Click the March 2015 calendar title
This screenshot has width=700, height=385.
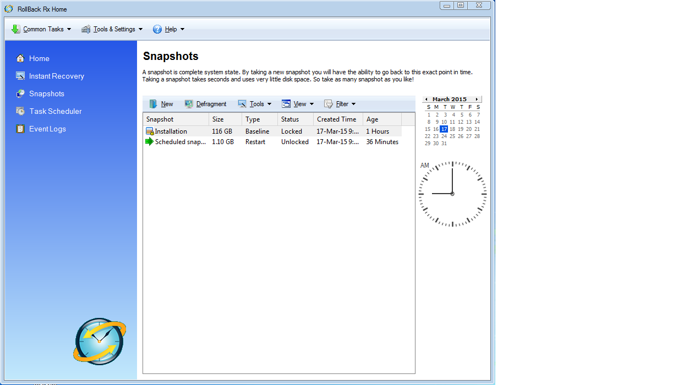tap(450, 100)
